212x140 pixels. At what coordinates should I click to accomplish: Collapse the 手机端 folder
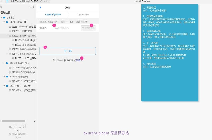[1, 18]
